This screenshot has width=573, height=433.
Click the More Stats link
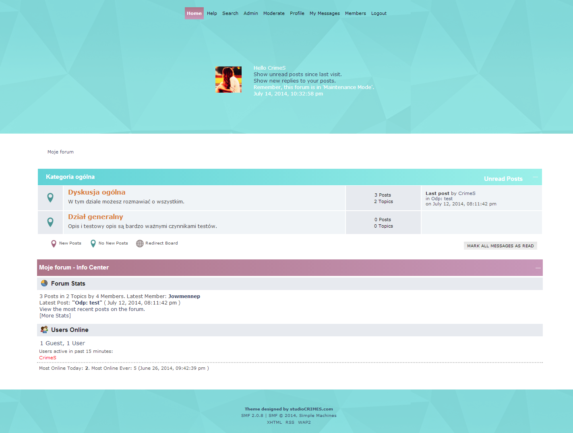55,315
